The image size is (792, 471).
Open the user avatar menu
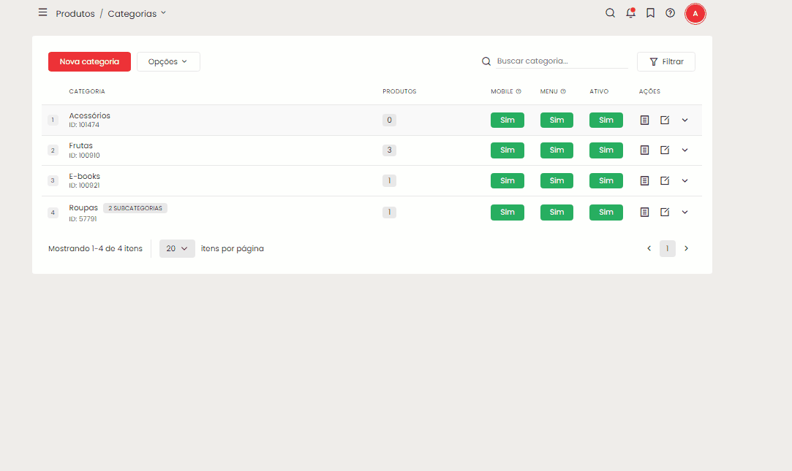point(695,13)
